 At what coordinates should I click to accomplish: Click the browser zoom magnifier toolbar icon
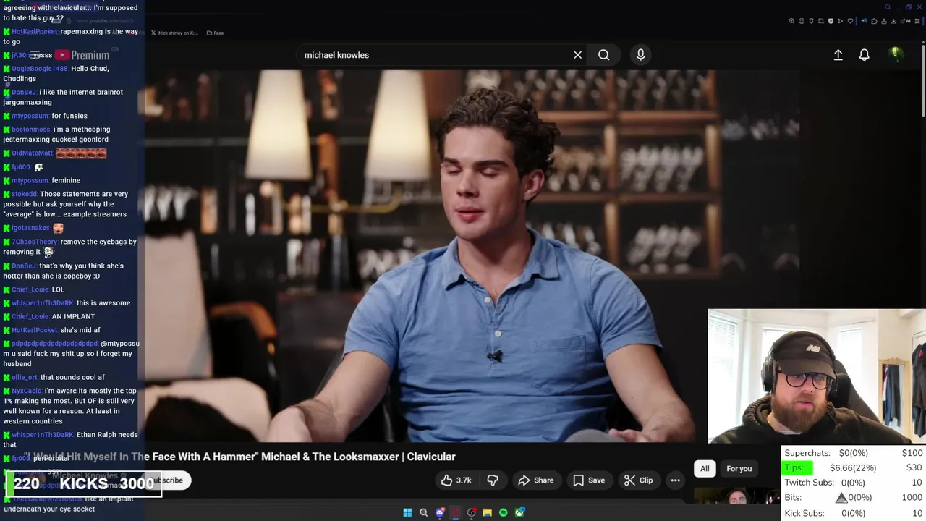pos(791,21)
